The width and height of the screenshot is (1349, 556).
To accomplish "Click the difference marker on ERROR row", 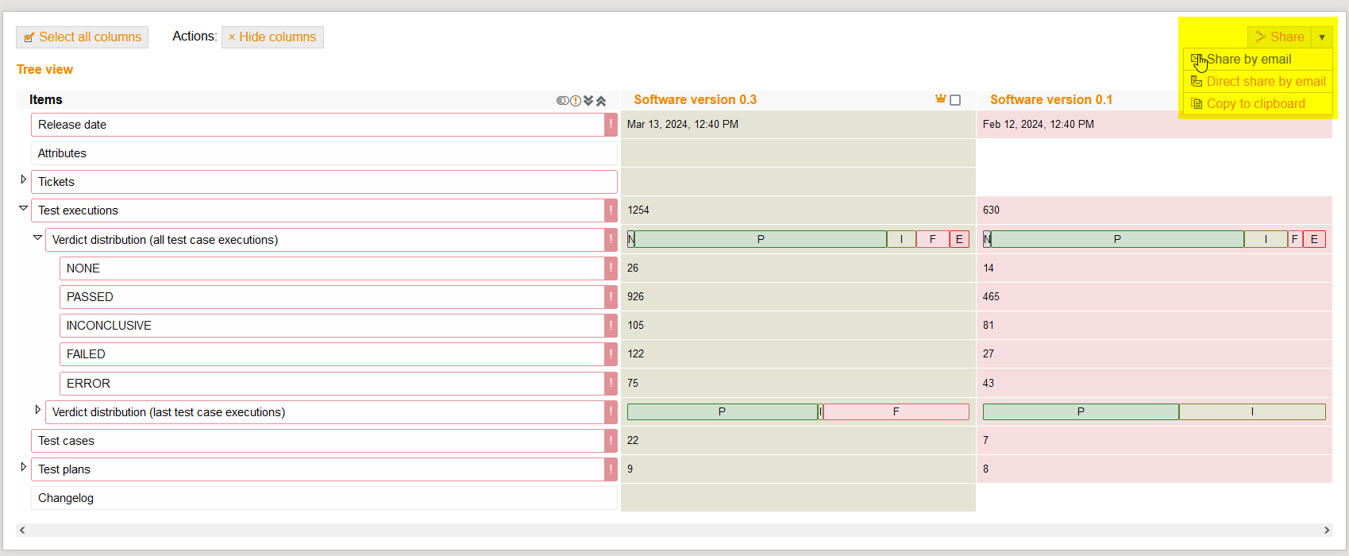I will (611, 384).
